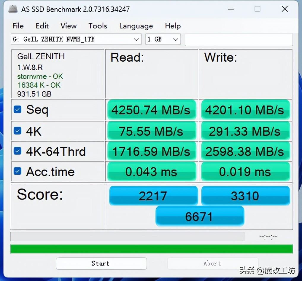Open the drive selection dropdown
Image resolution: width=302 pixels, height=281 pixels.
[x=76, y=39]
